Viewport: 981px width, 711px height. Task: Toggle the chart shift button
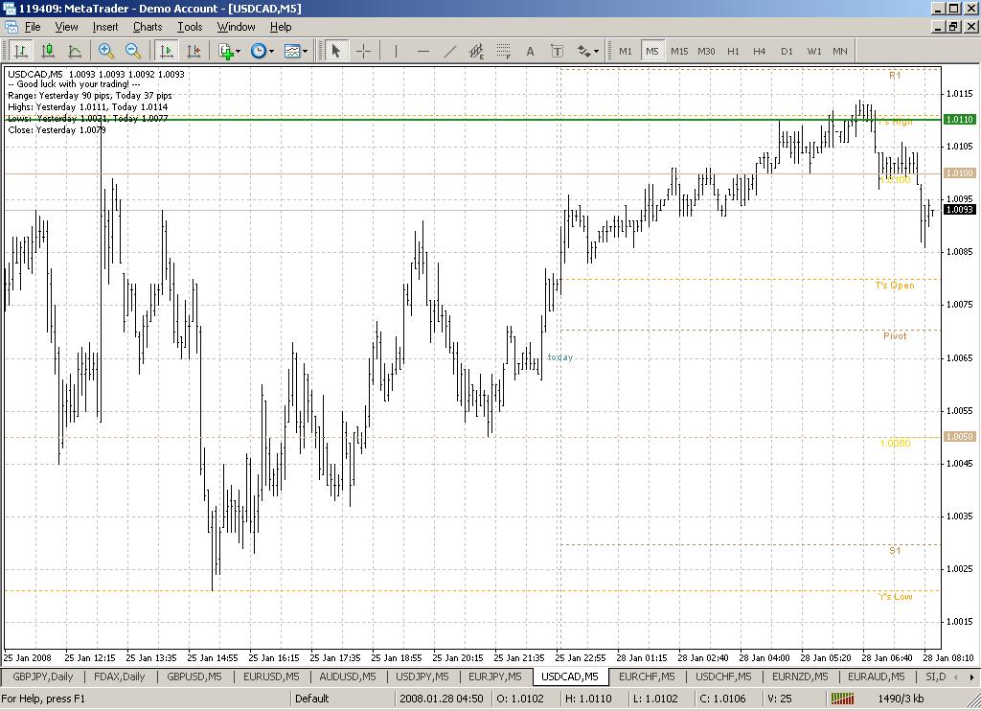194,51
